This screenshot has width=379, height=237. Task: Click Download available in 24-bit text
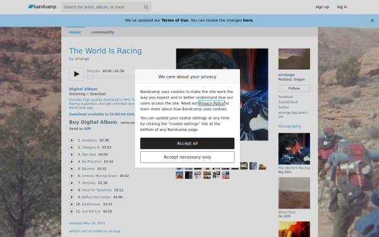tap(102, 114)
